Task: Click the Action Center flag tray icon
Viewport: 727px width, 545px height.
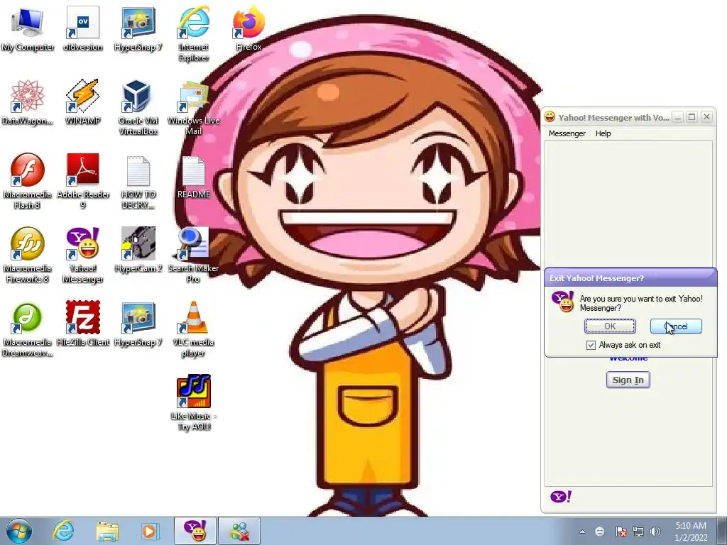Action: point(621,532)
